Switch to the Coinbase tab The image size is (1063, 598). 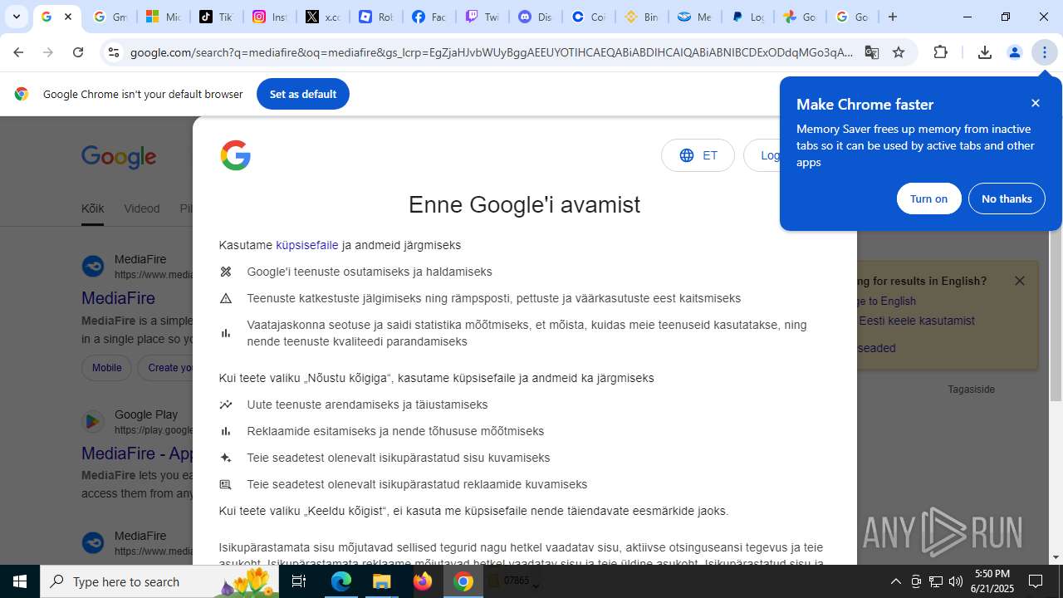click(588, 17)
